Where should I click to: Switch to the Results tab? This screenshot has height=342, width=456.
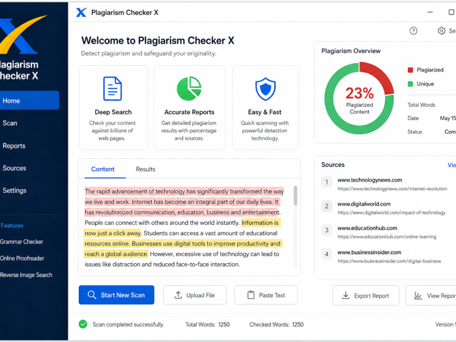(145, 169)
